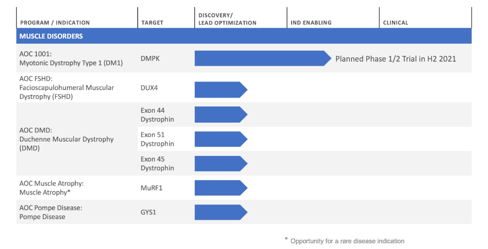Select the Discovery/Lead Optimization column header
Screen dimensions: 488x249
227,19
